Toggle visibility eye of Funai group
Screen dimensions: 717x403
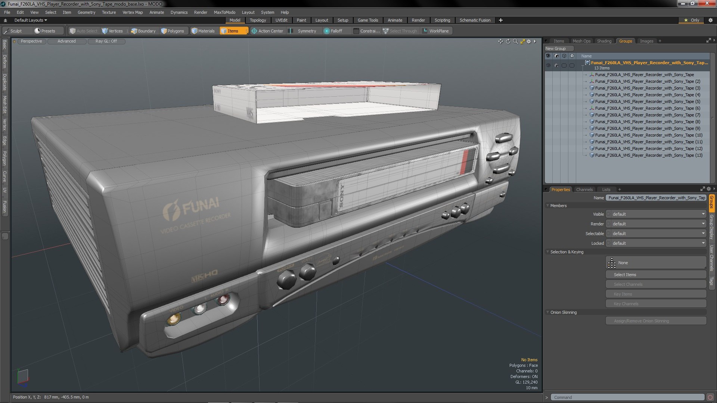[548, 65]
